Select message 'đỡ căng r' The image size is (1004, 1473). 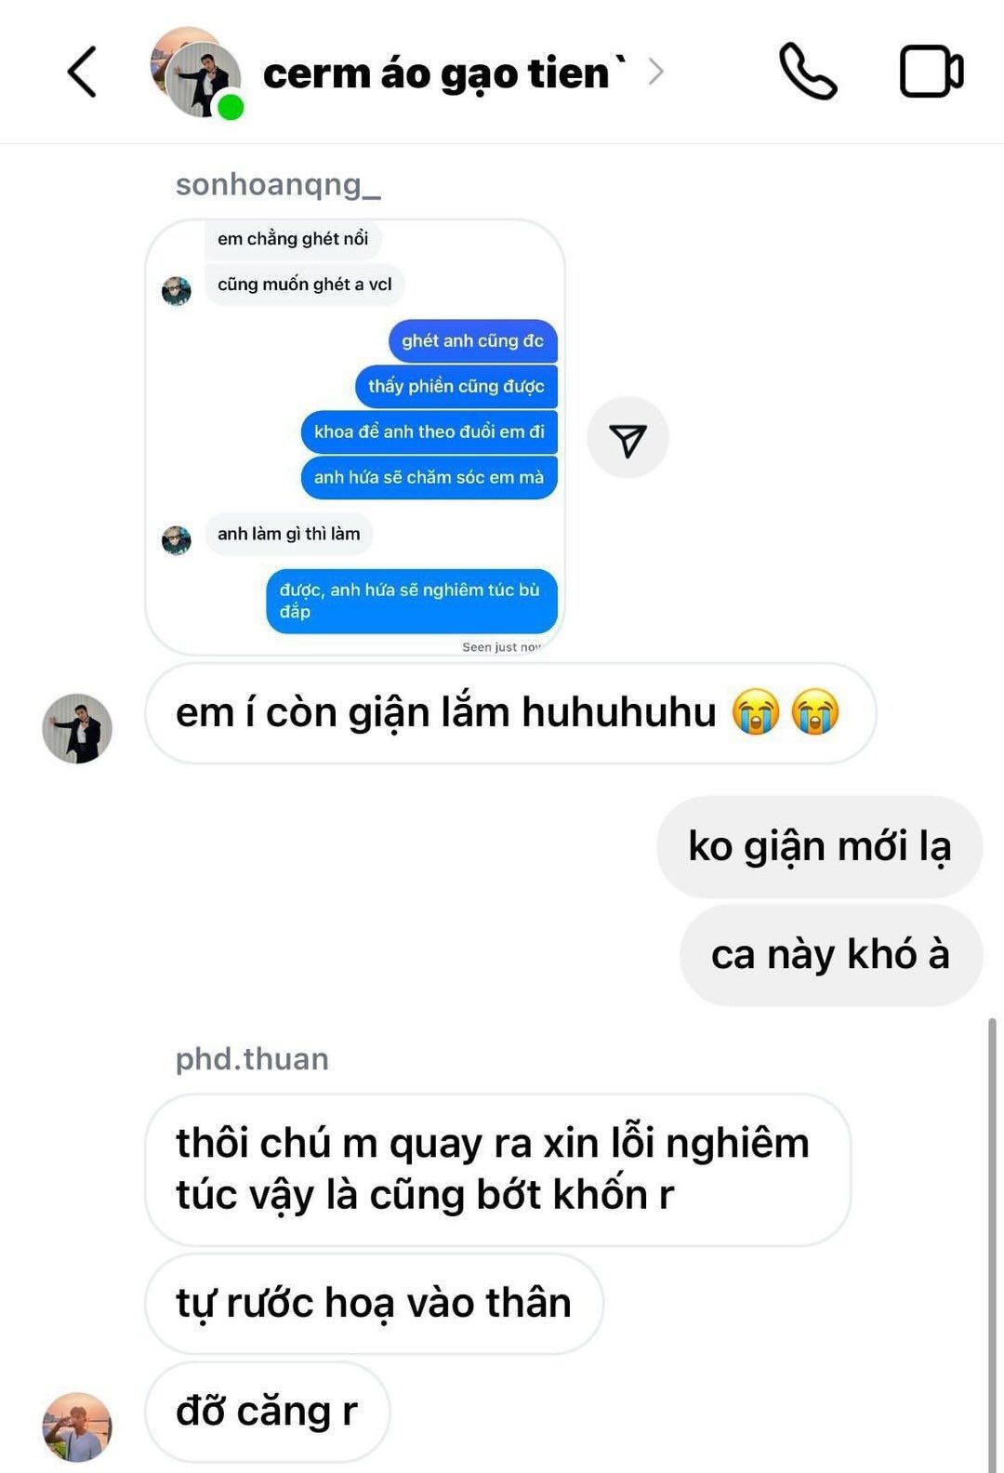[x=267, y=1412]
